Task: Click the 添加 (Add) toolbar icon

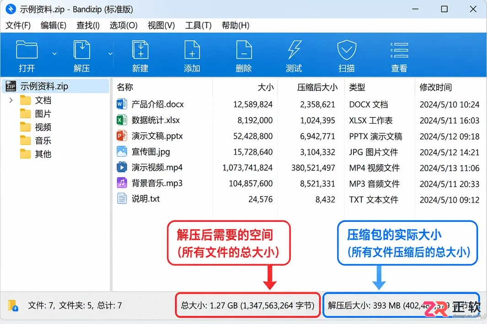Action: (x=192, y=50)
